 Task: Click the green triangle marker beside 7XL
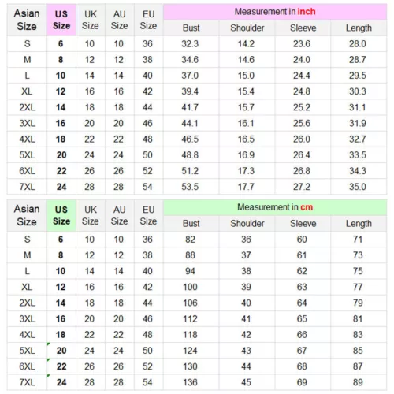(49, 376)
